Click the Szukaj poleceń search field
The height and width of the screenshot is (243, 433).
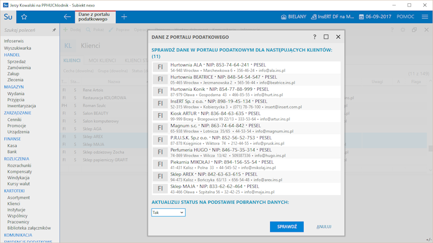click(x=26, y=30)
